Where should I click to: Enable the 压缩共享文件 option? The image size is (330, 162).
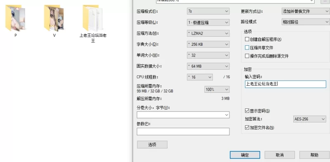pos(247,48)
